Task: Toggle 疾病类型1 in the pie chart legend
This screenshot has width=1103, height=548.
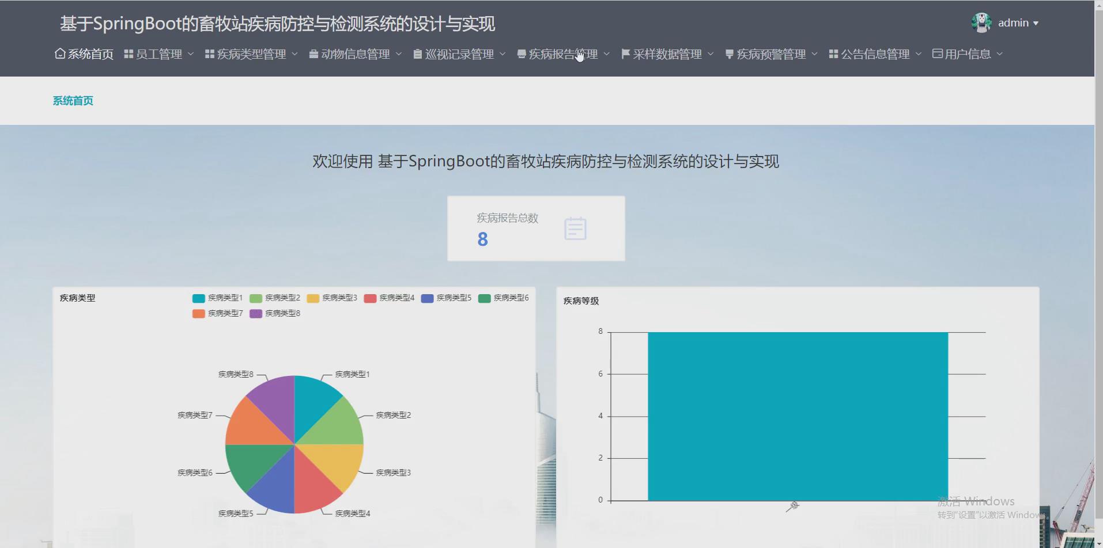Action: (219, 298)
